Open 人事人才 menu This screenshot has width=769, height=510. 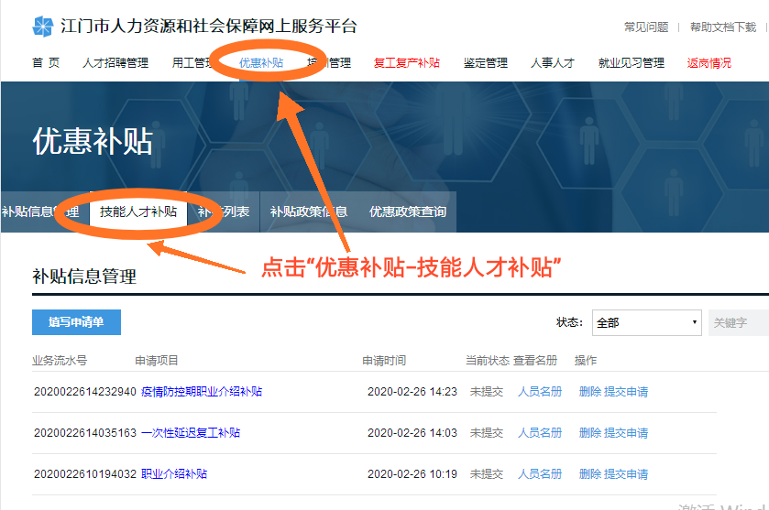click(x=552, y=62)
